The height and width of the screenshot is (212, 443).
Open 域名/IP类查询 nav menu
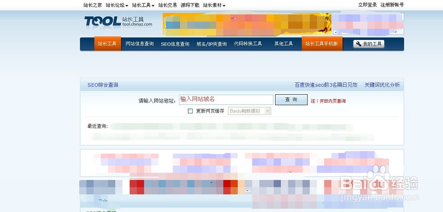[x=212, y=44]
